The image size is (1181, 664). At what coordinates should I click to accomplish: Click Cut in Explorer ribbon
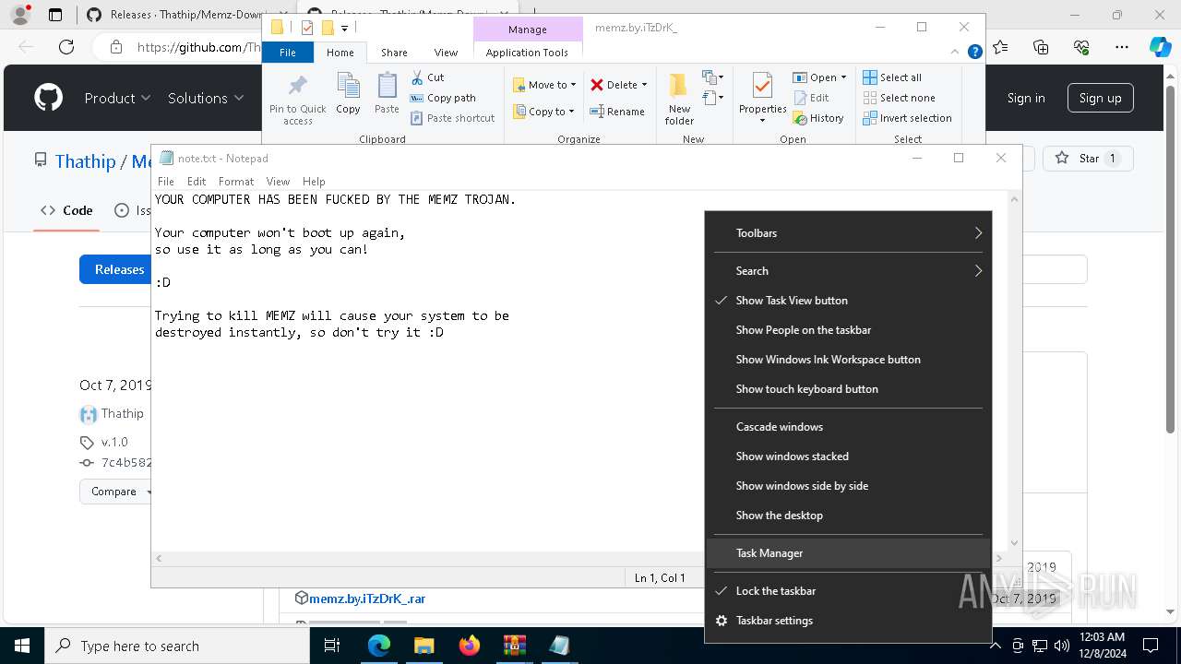[427, 77]
